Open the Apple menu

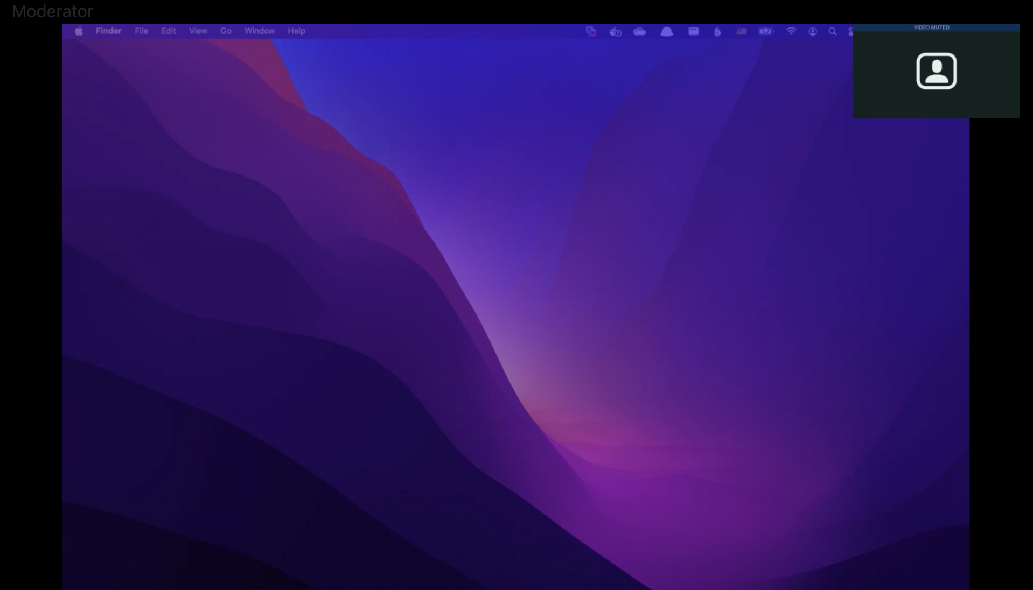tap(79, 31)
